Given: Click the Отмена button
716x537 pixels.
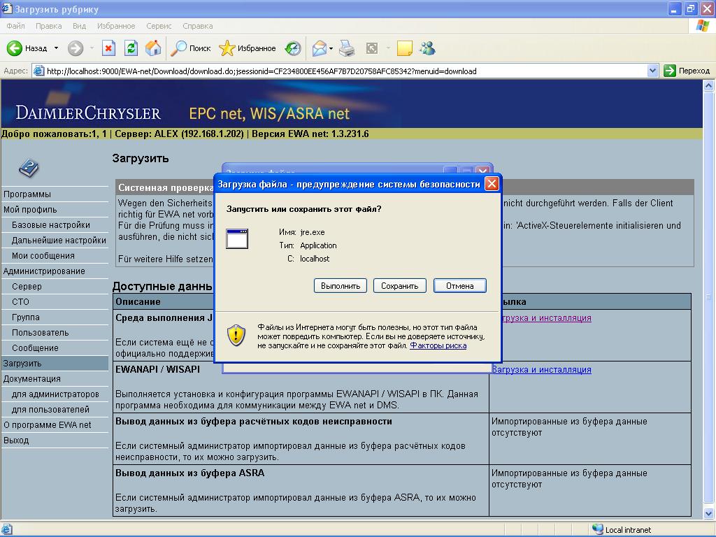Looking at the screenshot, I should (x=460, y=286).
